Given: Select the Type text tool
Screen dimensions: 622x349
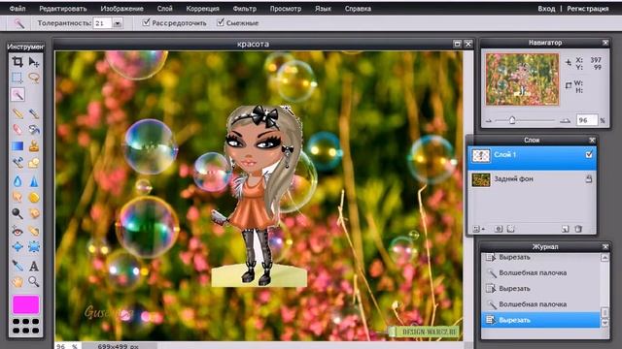Looking at the screenshot, I should 34,266.
